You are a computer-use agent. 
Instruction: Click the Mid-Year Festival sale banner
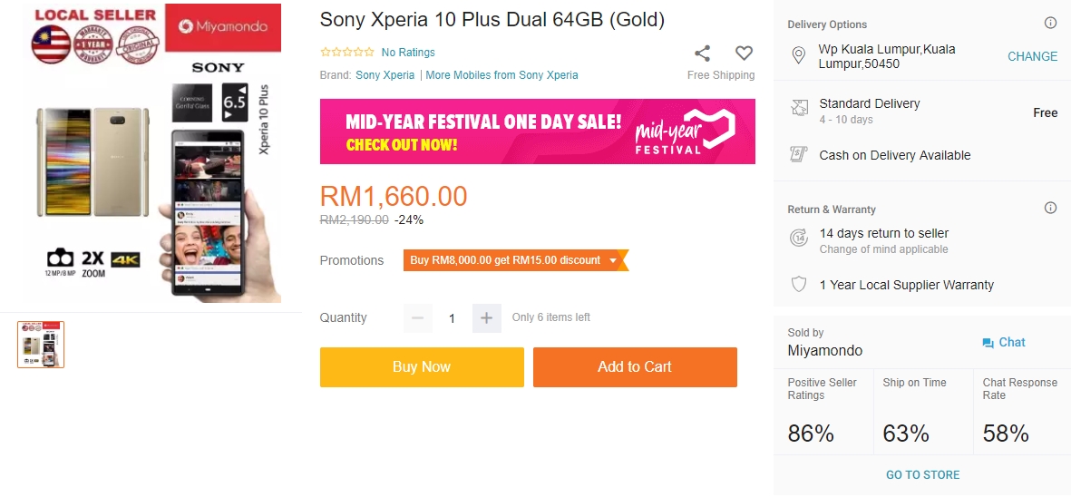point(537,132)
